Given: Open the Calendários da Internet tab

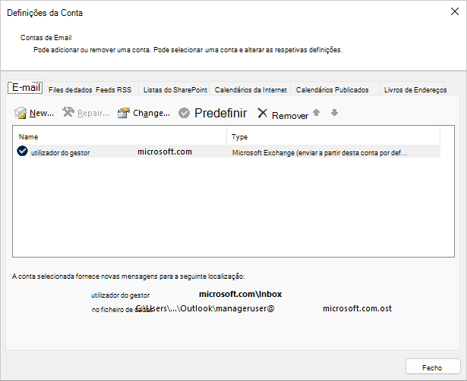Looking at the screenshot, I should [251, 89].
